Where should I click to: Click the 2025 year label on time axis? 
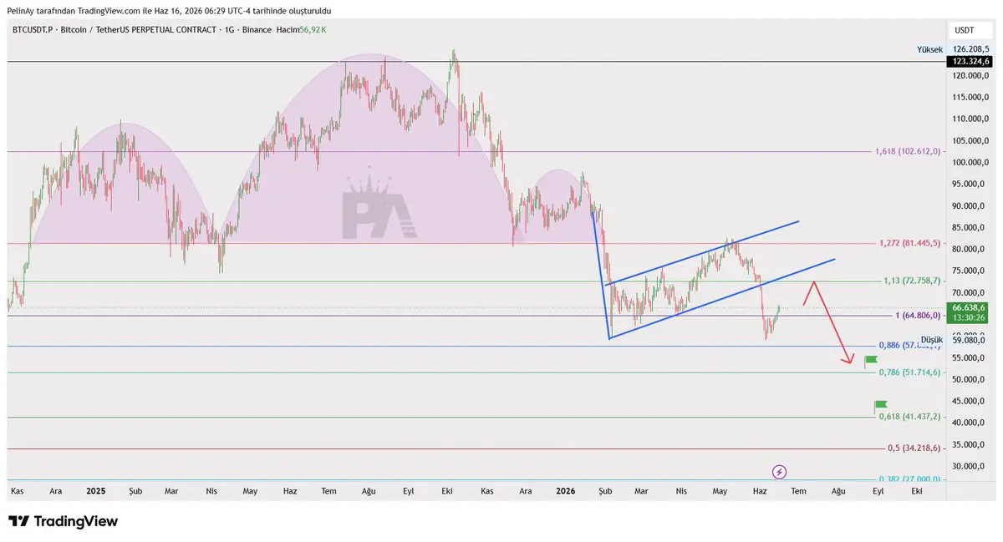[x=96, y=491]
